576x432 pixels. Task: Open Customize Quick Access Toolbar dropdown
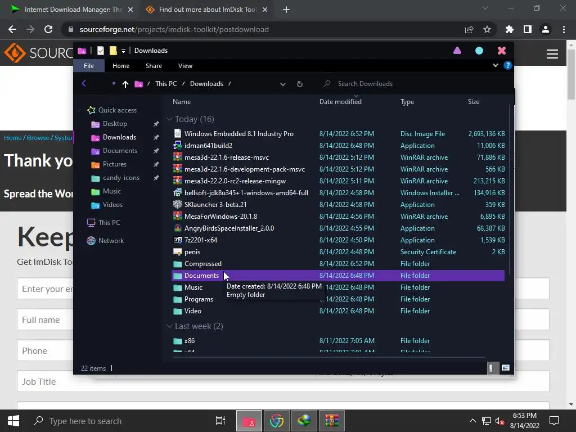(x=123, y=51)
